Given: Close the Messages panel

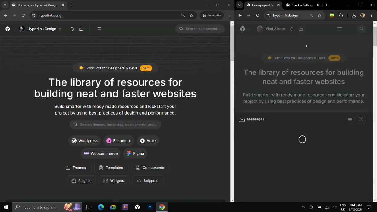Looking at the screenshot, I should point(361,119).
